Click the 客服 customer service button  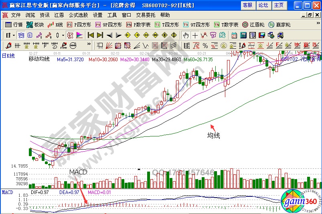(x=248, y=5)
